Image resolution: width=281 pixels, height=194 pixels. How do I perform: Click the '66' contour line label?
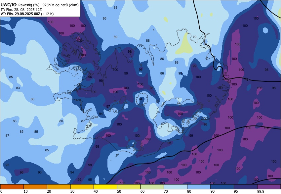pos(247,79)
